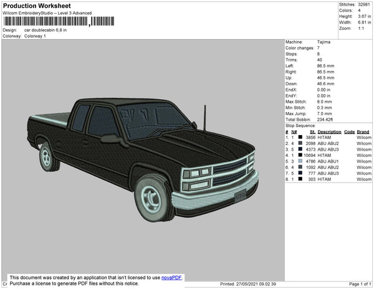Screen dimensions: 374x289
Task: Click the embroidered truck design preview
Action: point(143,159)
